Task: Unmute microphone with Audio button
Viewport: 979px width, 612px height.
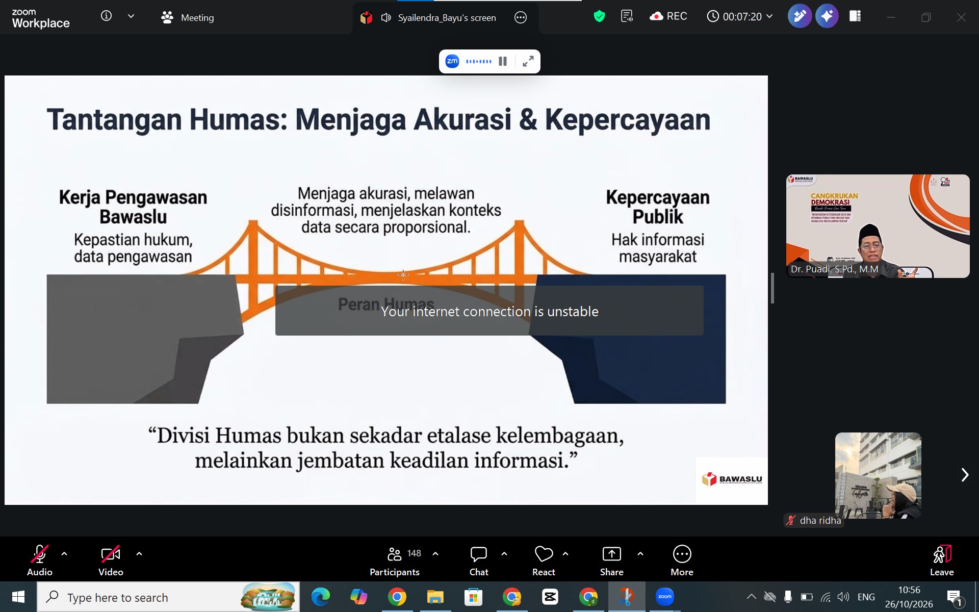Action: [40, 560]
